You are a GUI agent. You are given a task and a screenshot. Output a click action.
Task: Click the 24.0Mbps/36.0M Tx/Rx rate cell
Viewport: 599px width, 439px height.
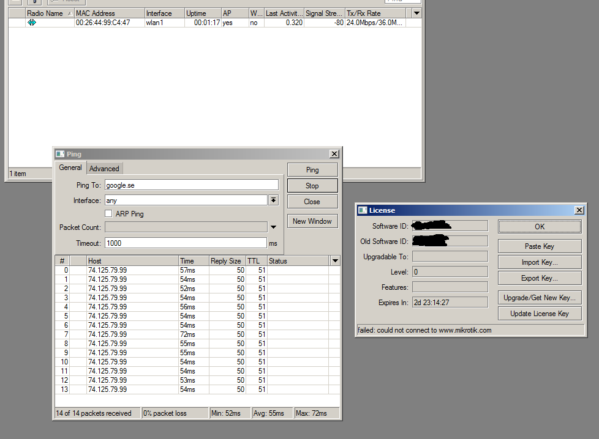[375, 23]
